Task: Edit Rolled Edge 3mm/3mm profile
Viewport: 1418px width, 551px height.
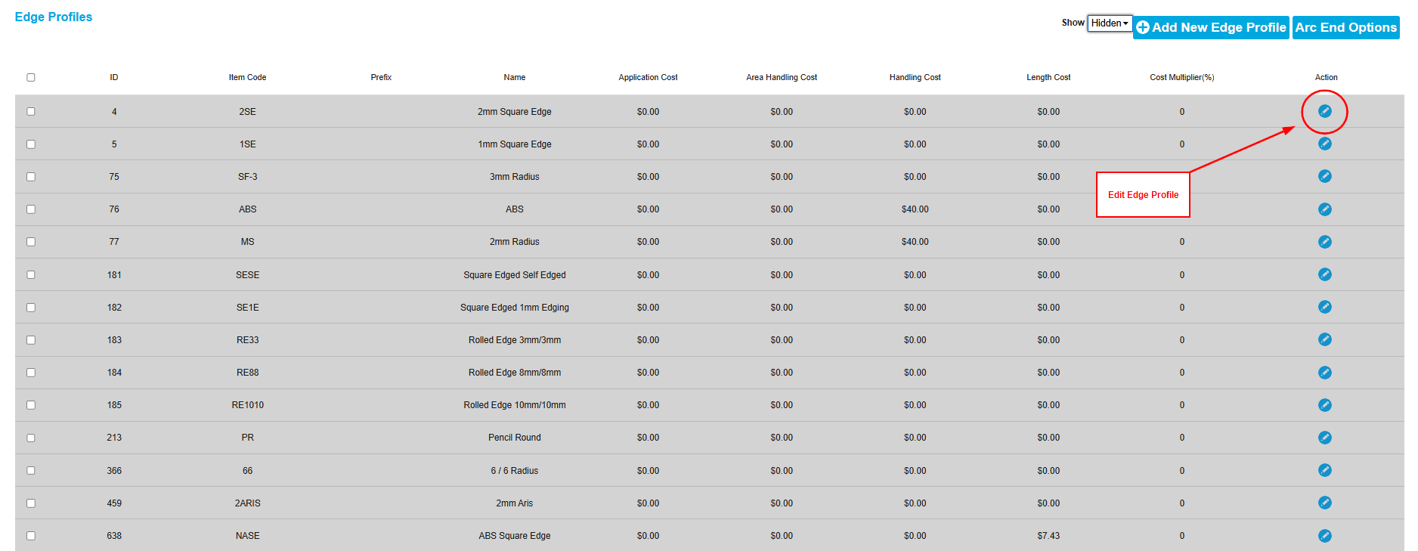Action: [1324, 339]
